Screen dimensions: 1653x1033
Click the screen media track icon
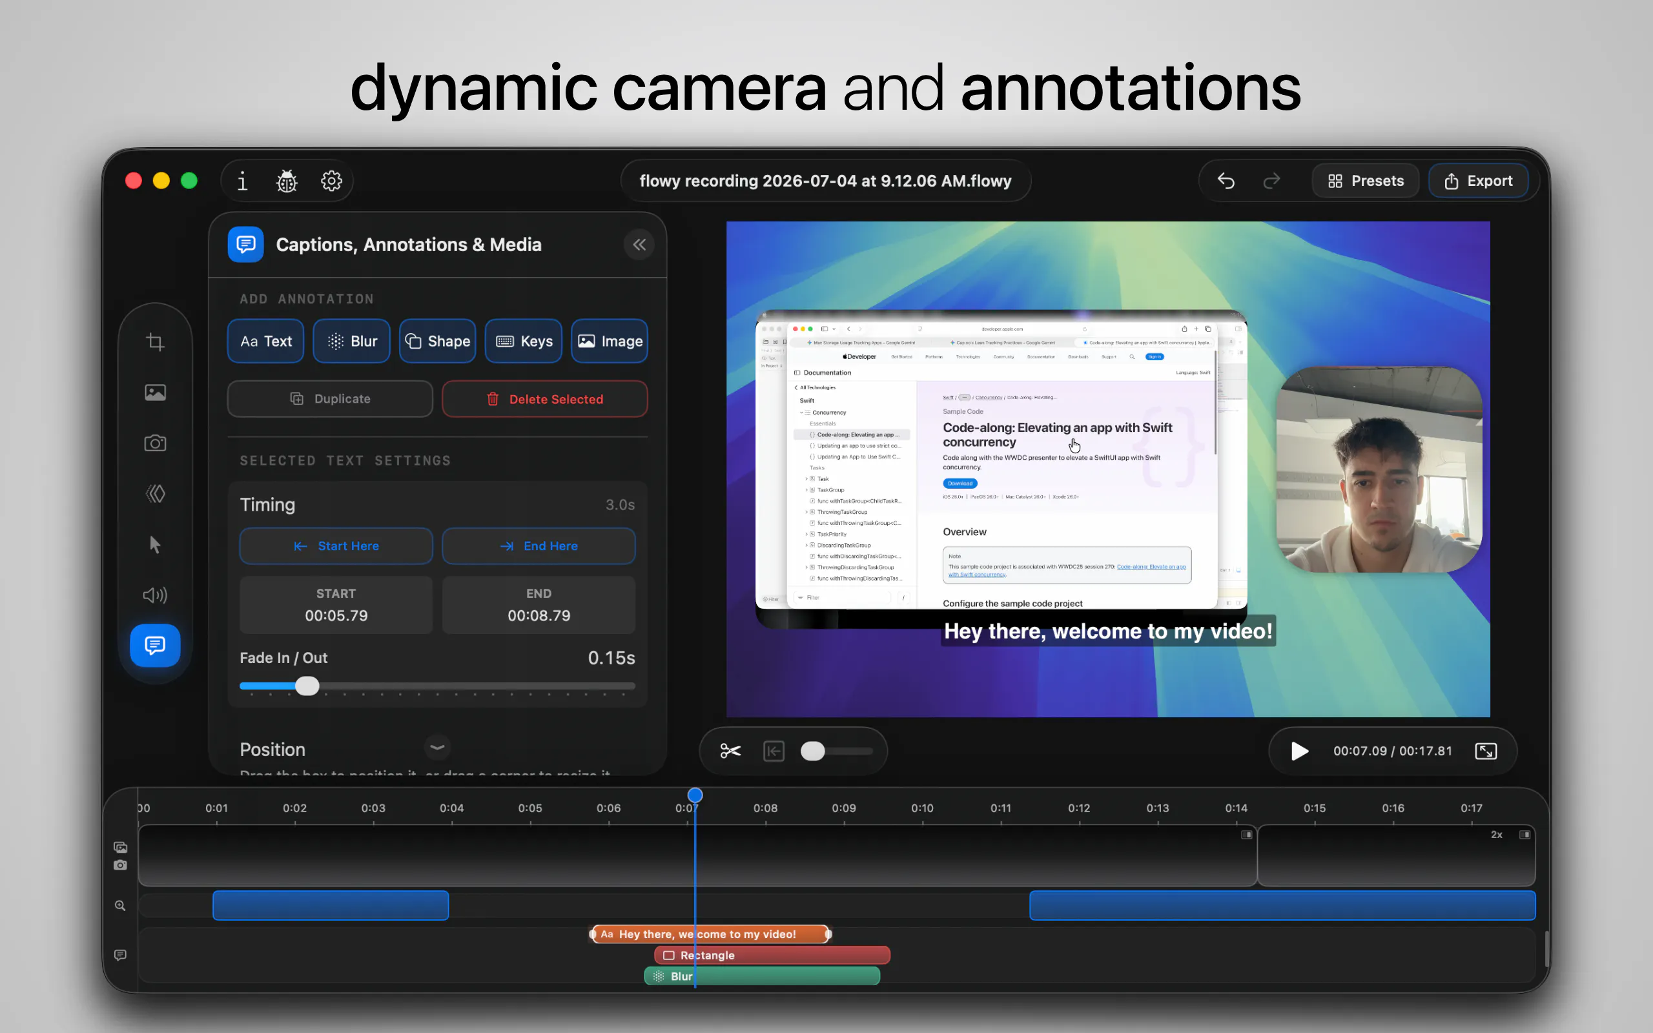click(120, 847)
